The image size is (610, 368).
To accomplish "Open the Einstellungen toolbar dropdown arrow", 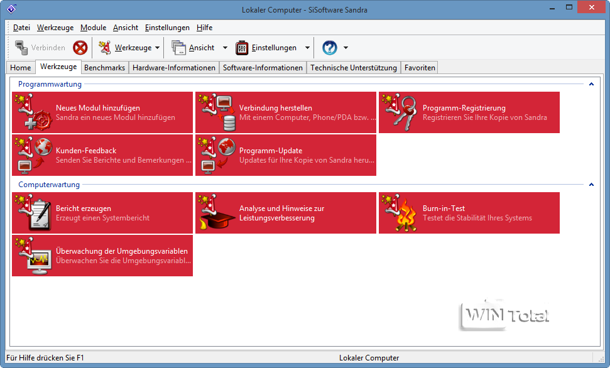I will (x=307, y=48).
